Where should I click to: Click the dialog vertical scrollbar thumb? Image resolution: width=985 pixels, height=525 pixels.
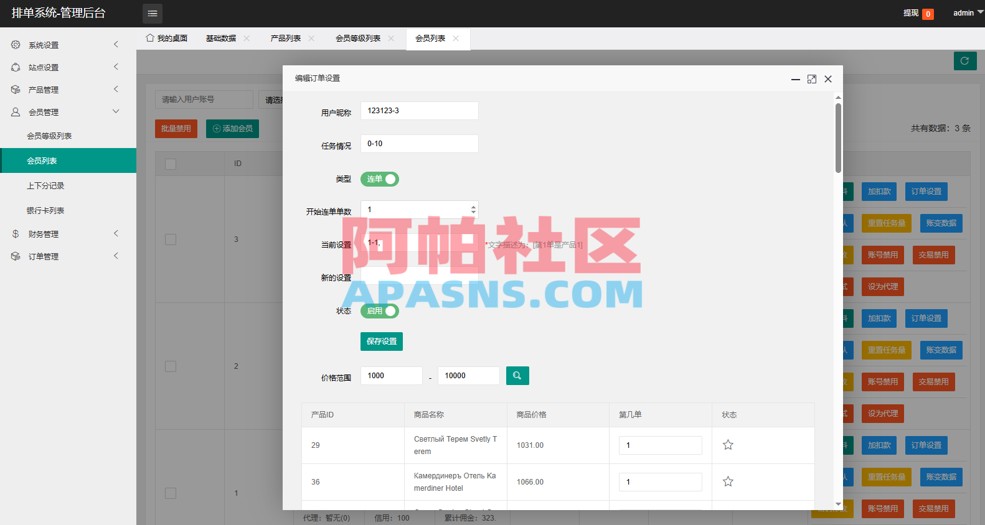tap(838, 138)
